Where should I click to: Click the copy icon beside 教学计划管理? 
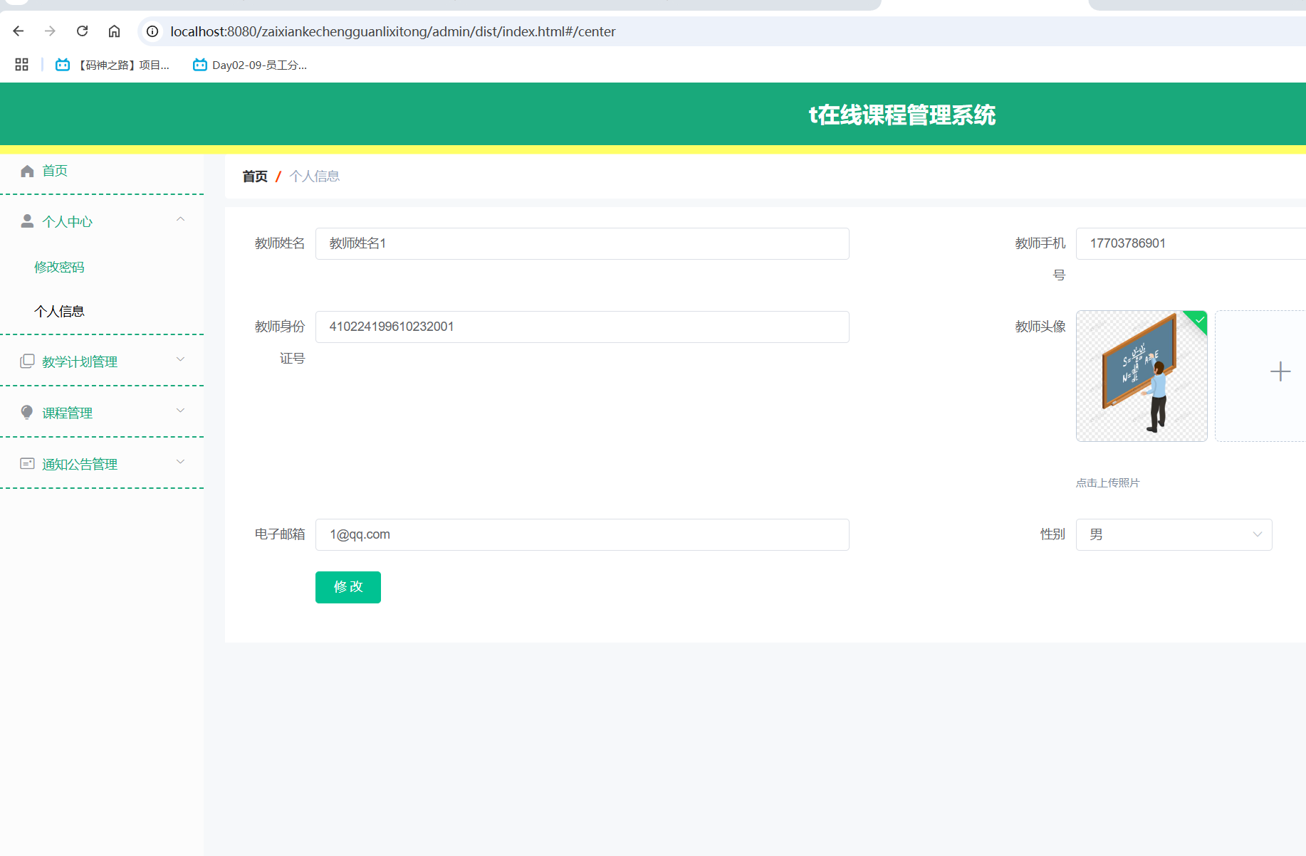coord(27,361)
